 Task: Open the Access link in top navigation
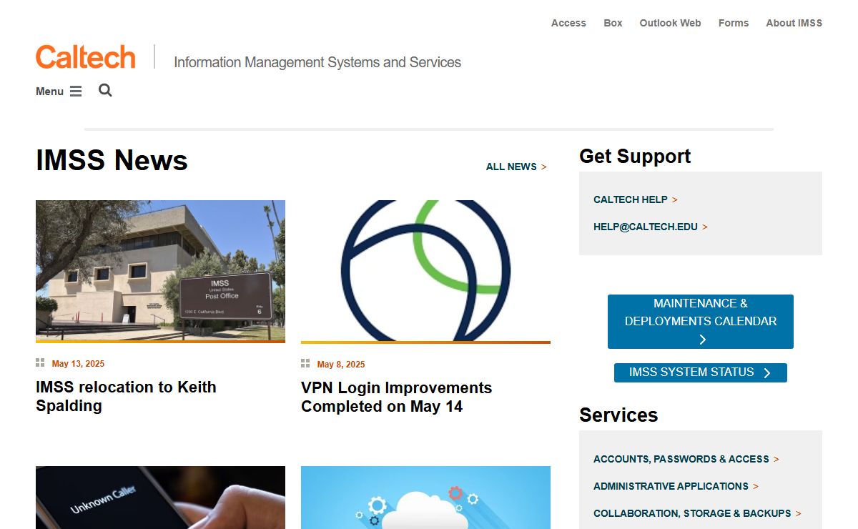coord(568,23)
